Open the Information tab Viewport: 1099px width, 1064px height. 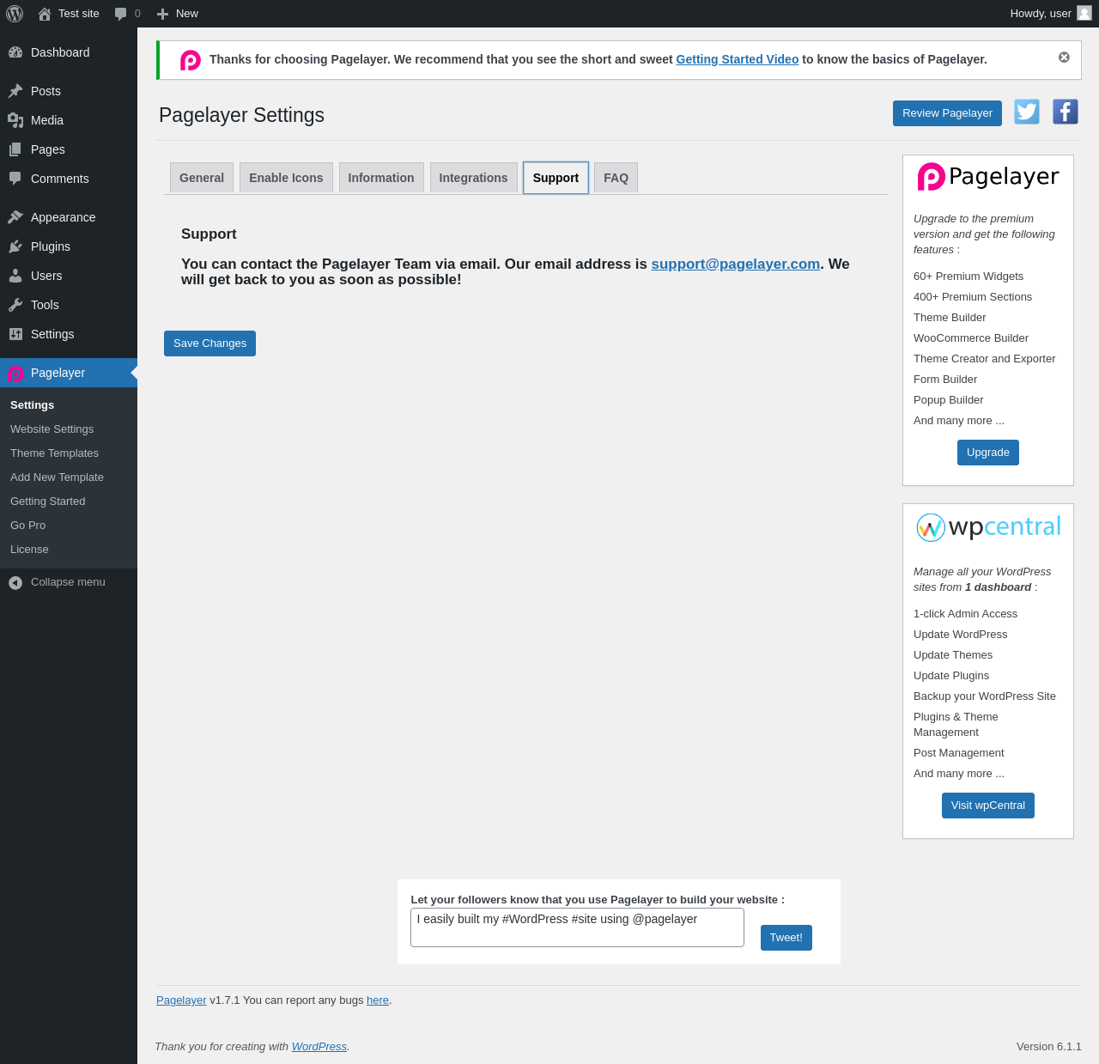pyautogui.click(x=381, y=178)
